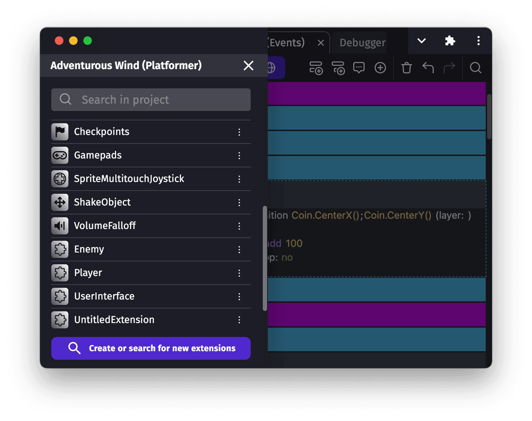This screenshot has width=532, height=421.
Task: Open the search in events magnifier
Action: 475,68
